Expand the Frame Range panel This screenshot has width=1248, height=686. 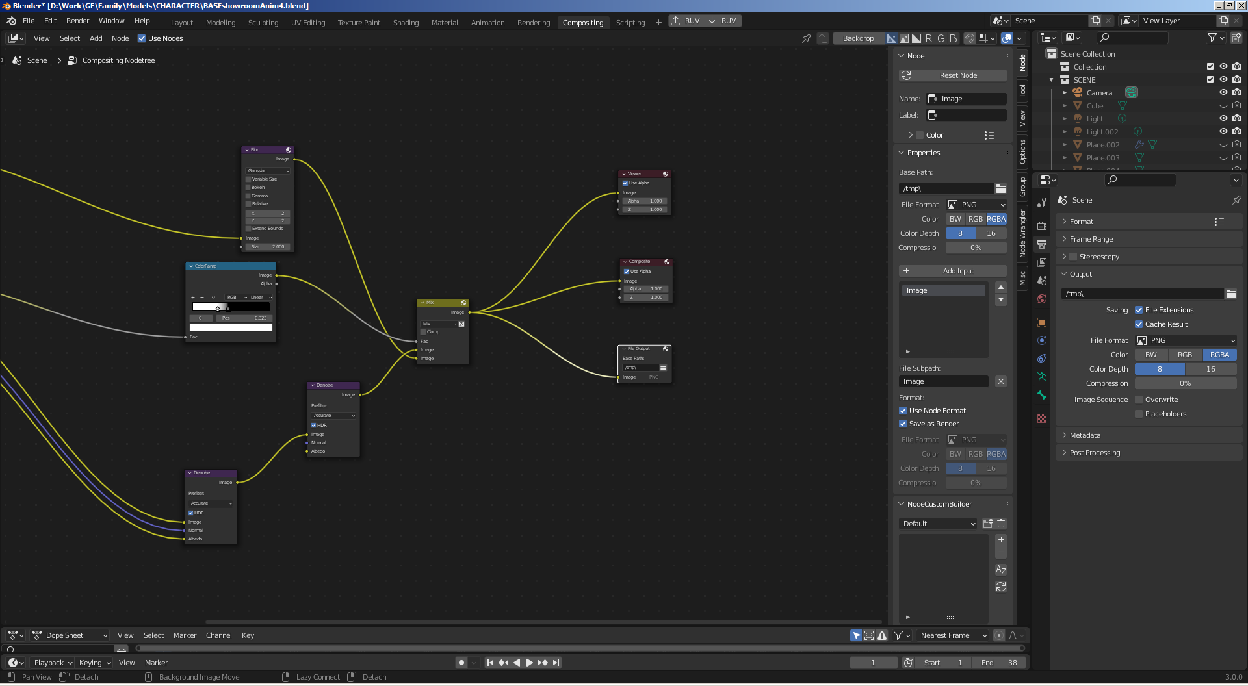[x=1091, y=239]
